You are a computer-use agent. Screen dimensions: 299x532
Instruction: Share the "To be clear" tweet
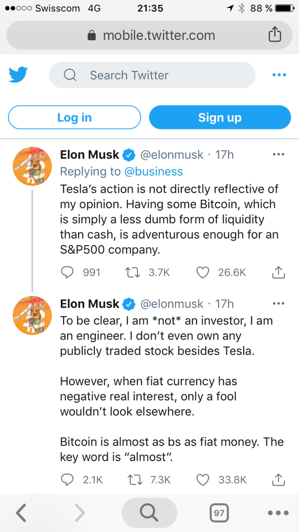tap(278, 479)
